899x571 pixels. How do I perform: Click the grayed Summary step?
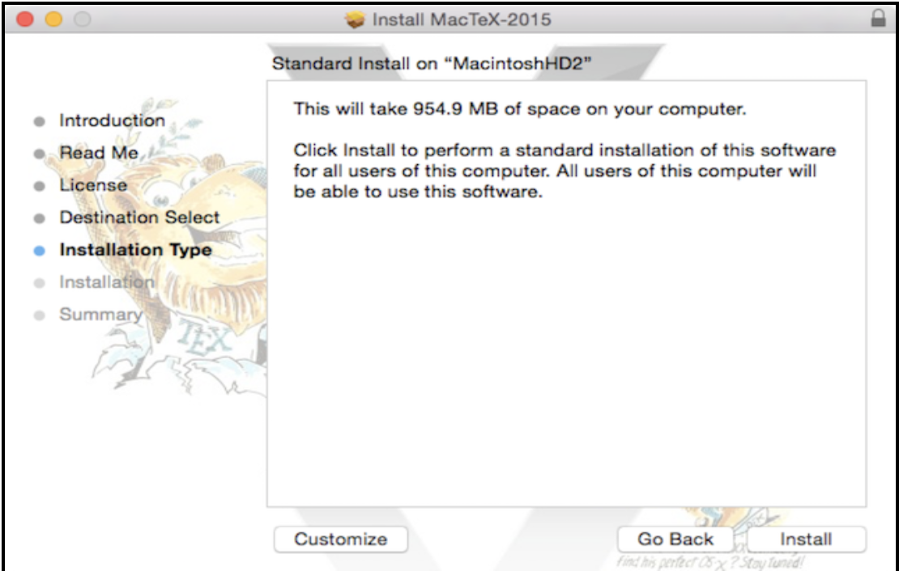coord(101,315)
